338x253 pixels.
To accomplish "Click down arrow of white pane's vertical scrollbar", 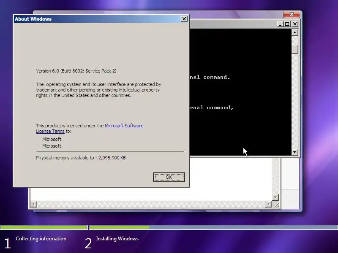I will [275, 197].
